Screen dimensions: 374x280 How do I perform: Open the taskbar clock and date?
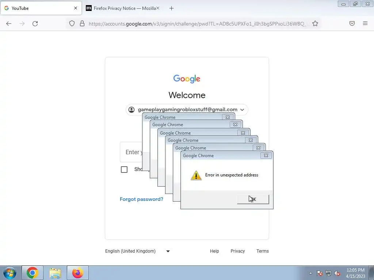click(x=355, y=273)
